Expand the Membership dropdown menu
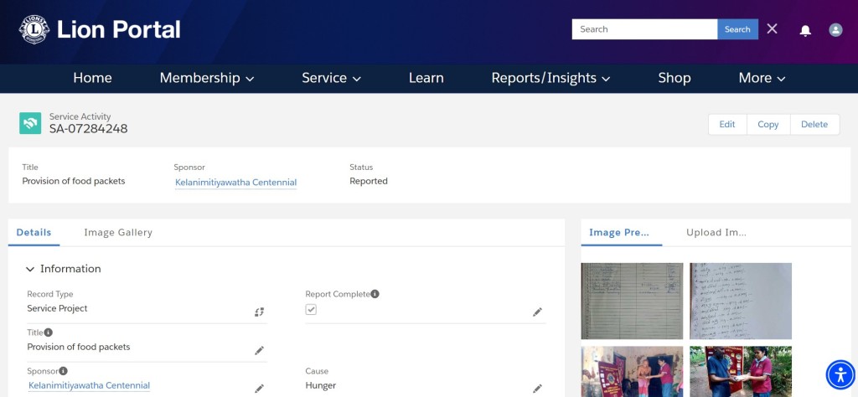The height and width of the screenshot is (397, 858). [207, 78]
